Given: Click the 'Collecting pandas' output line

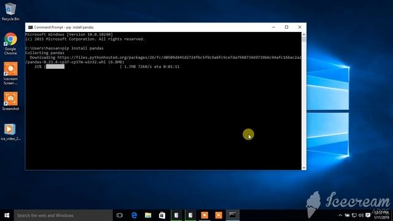Looking at the screenshot, I should 45,53.
